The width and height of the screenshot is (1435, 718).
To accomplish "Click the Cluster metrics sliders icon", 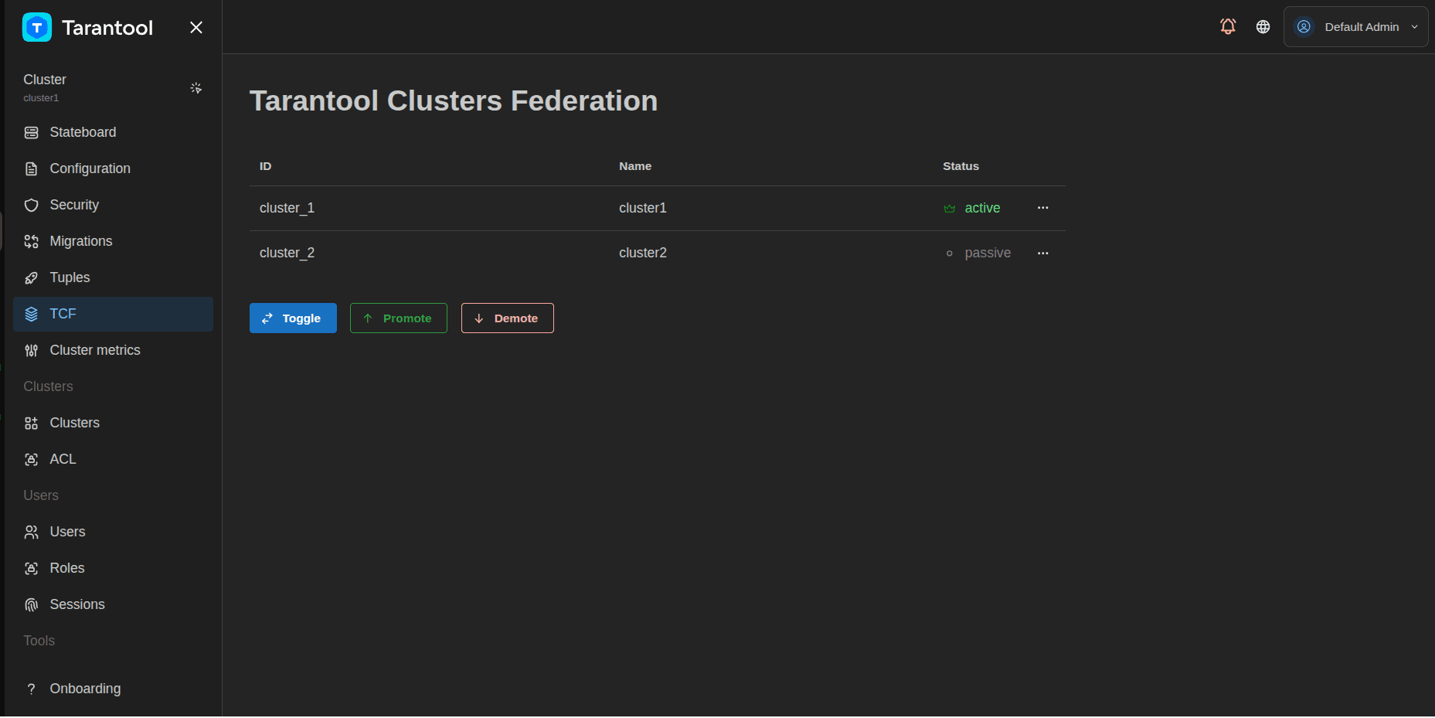I will 31,351.
